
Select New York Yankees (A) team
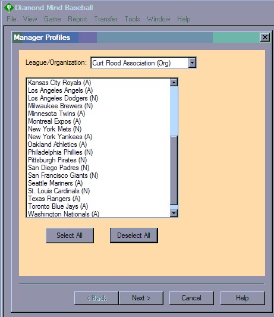tap(60, 137)
